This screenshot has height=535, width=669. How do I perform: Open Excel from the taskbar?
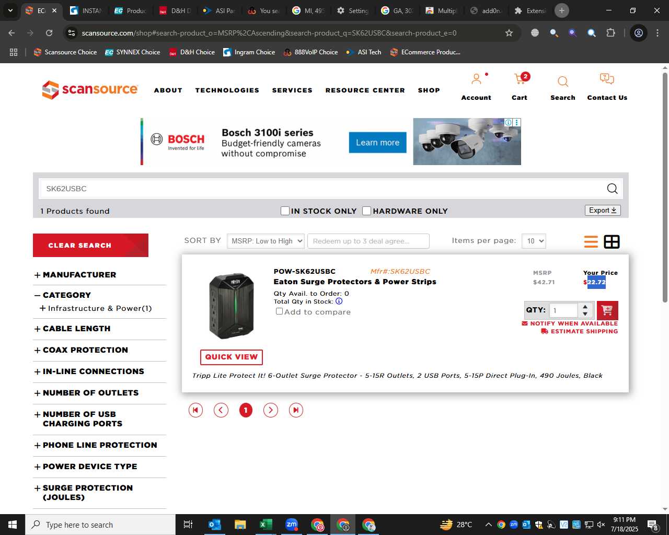[266, 525]
